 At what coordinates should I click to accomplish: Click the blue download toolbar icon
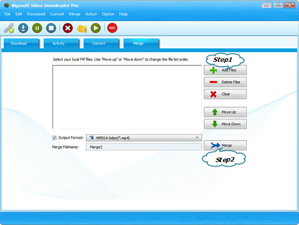23,28
